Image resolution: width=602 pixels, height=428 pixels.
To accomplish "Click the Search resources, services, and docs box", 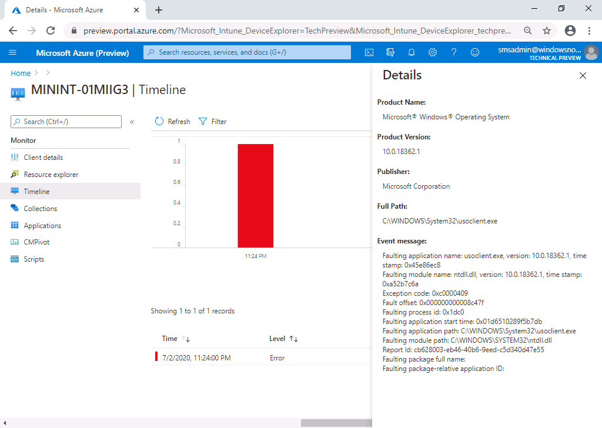I will (x=247, y=52).
